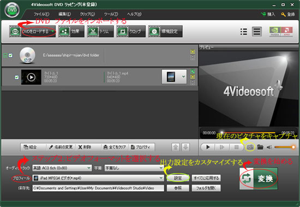300x207 pixels.
Task: Click the 名前の変更 rename button
Action: click(x=61, y=147)
